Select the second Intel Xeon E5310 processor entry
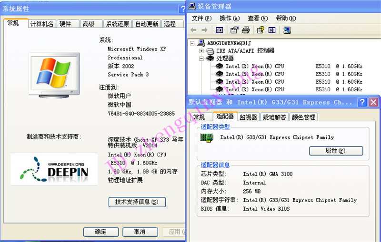 [289, 74]
